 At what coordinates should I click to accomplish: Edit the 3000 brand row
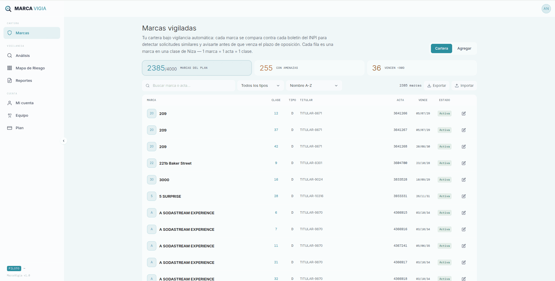tap(464, 180)
